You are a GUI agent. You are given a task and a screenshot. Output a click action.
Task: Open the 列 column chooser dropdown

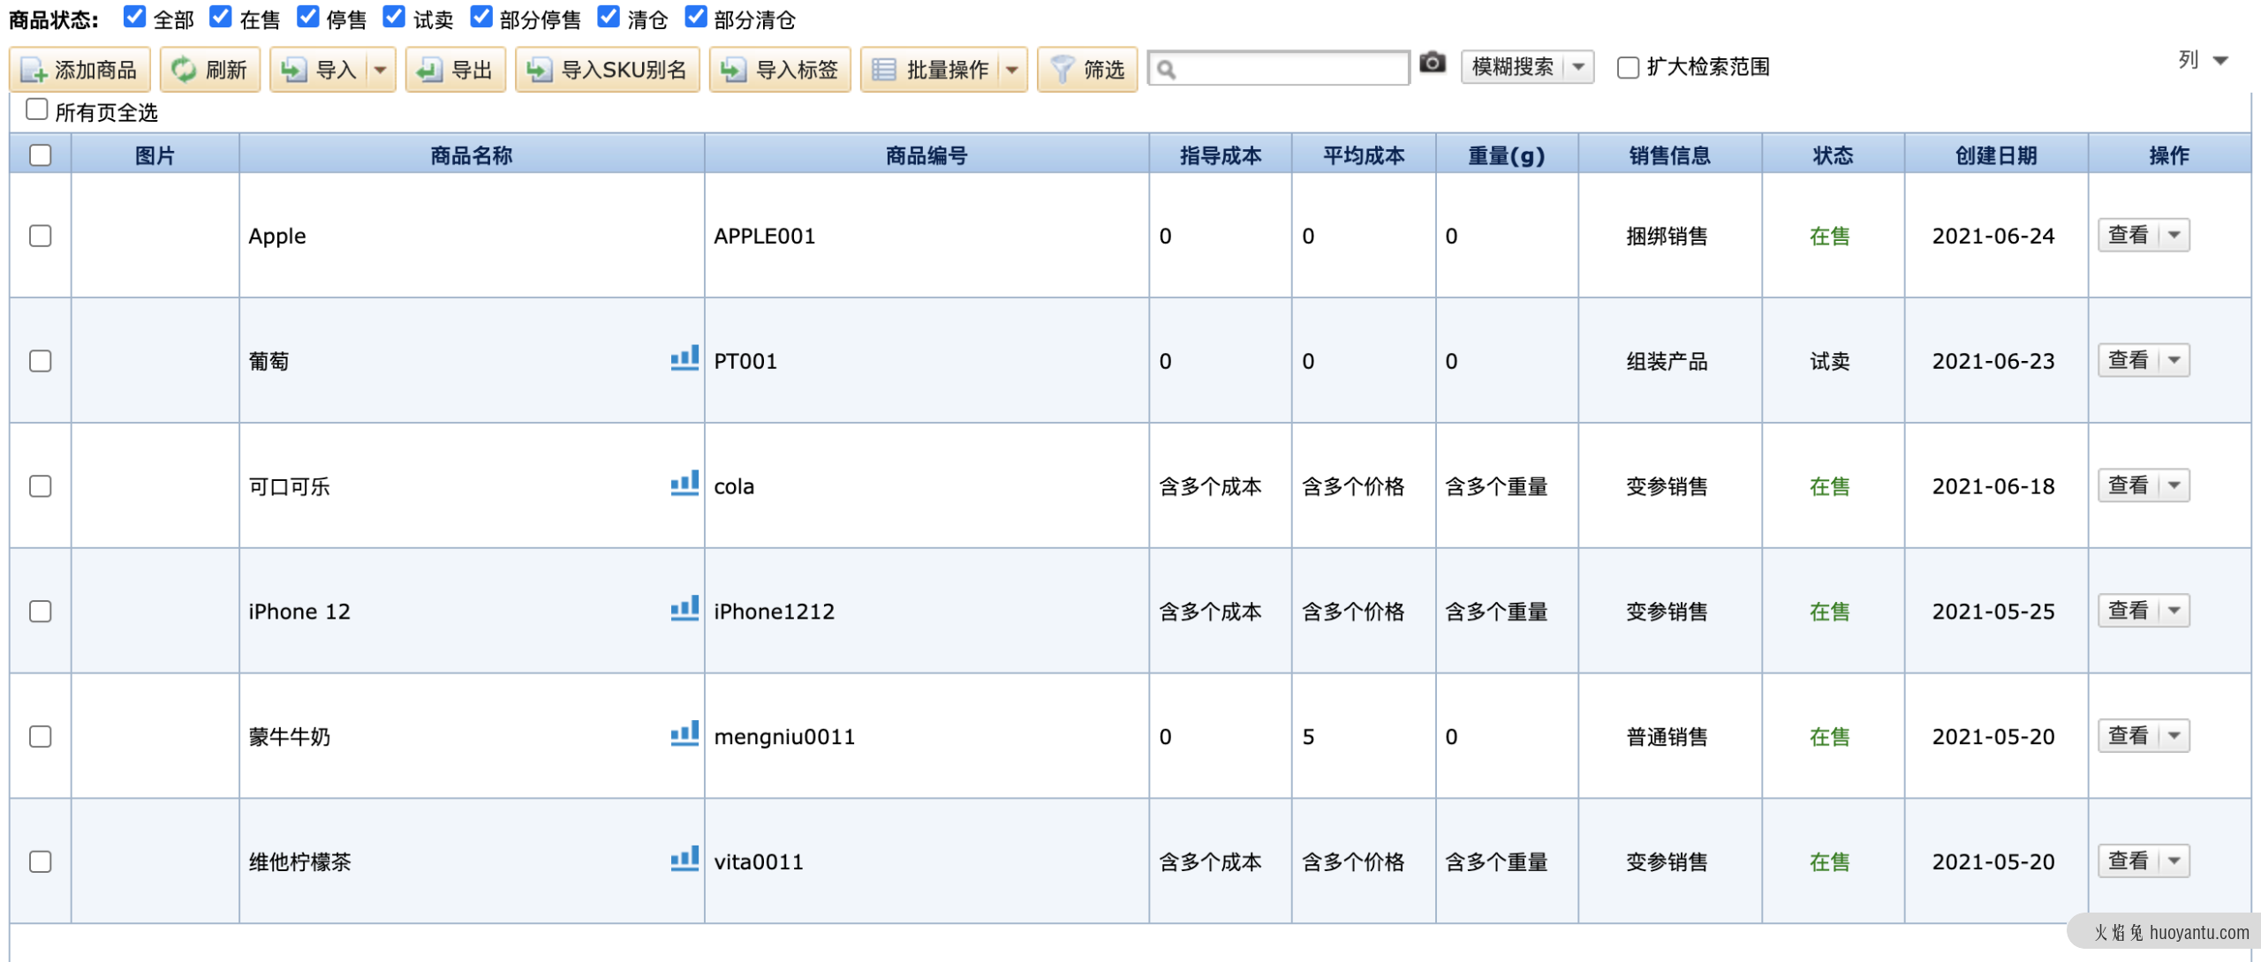pos(2204,60)
